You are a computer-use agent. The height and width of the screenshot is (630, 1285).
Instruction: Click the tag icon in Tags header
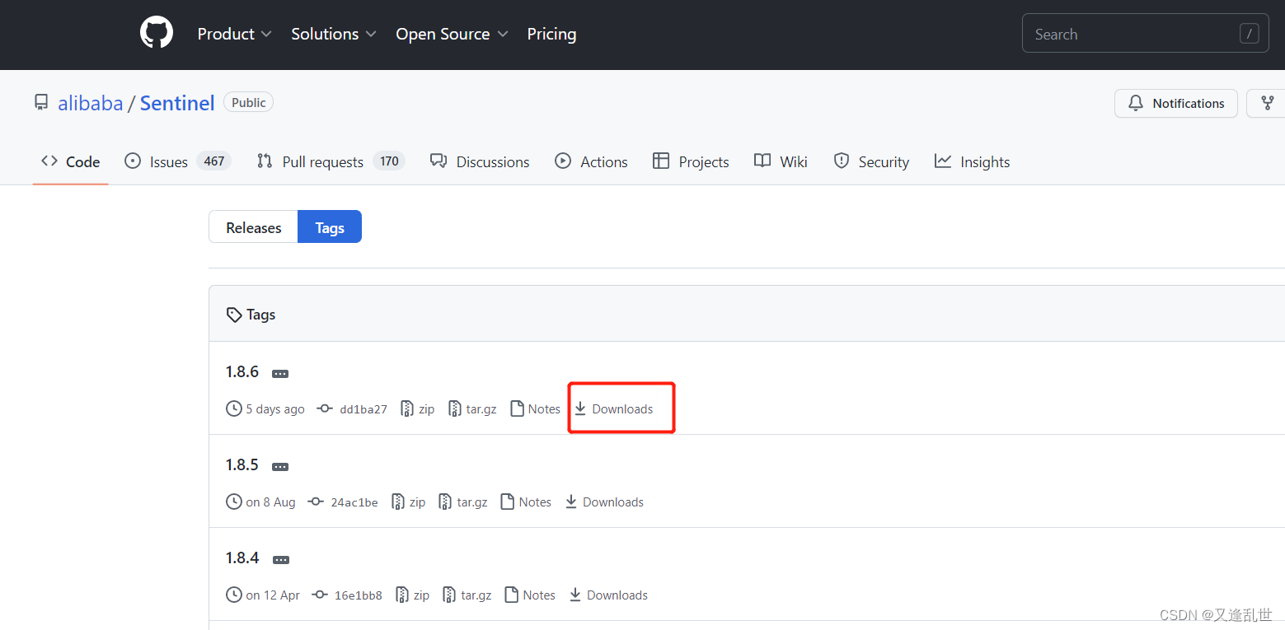(234, 315)
